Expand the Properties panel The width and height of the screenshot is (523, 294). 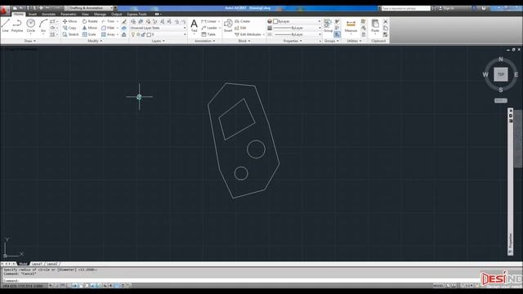[293, 41]
